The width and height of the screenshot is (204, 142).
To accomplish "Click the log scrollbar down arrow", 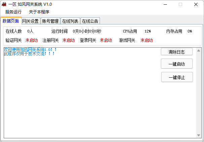I will [x=198, y=135].
